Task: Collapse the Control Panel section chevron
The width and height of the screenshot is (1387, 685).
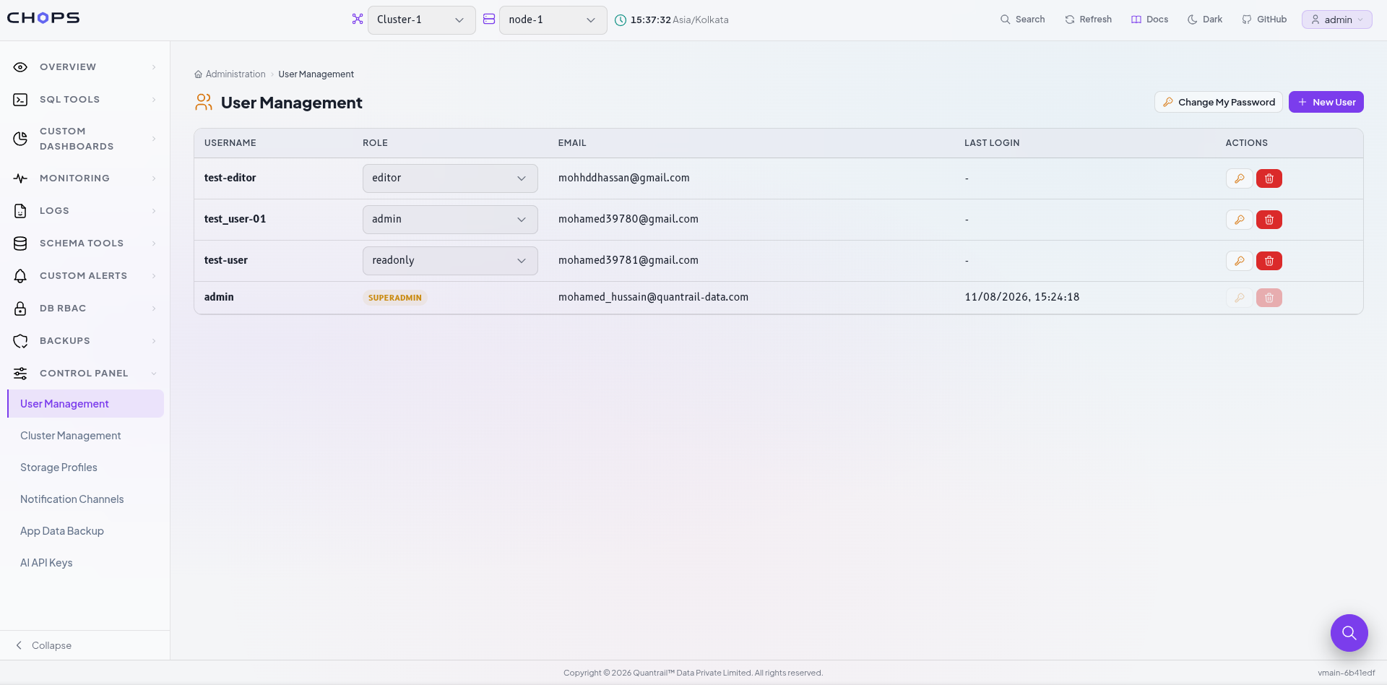Action: pyautogui.click(x=154, y=374)
